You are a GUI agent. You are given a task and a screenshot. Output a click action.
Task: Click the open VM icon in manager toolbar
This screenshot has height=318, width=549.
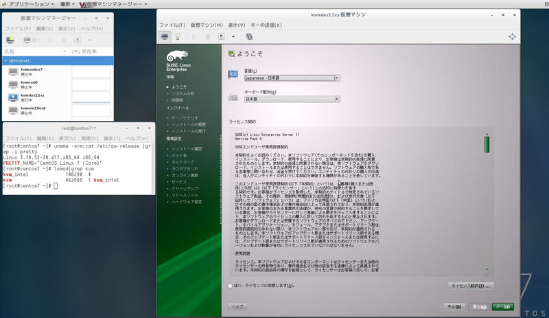(32, 40)
